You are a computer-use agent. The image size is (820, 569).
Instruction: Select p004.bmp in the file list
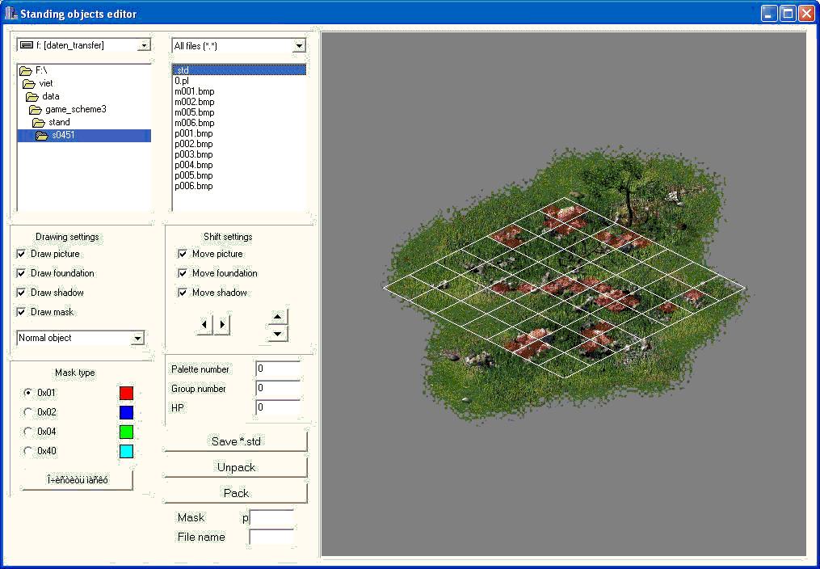pyautogui.click(x=239, y=165)
